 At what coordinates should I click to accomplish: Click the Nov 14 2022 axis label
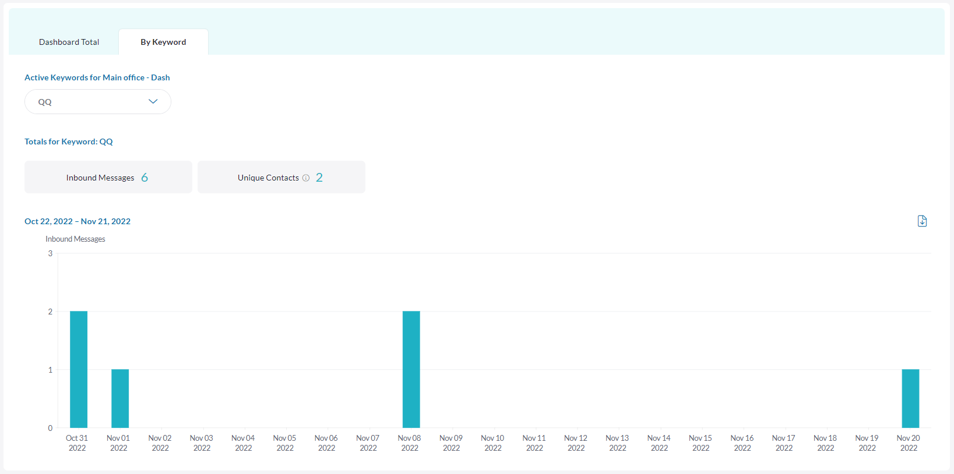pos(659,443)
